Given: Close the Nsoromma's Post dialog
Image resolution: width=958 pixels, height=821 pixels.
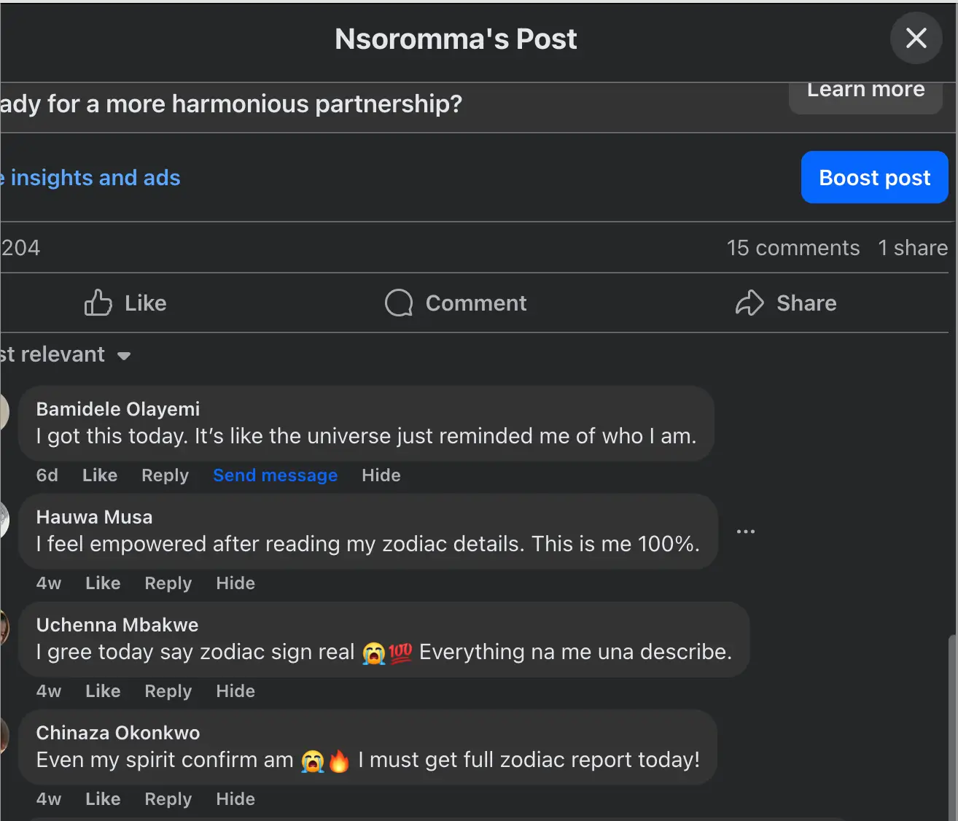Looking at the screenshot, I should point(916,38).
